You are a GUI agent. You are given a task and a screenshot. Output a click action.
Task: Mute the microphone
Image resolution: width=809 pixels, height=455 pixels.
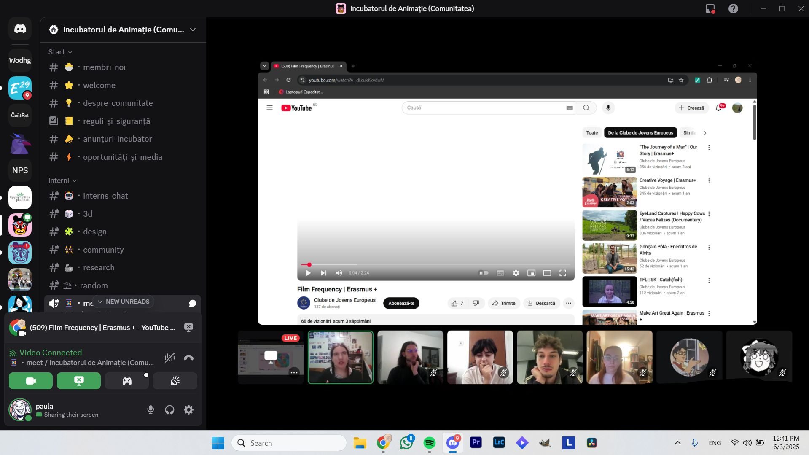coord(151,409)
